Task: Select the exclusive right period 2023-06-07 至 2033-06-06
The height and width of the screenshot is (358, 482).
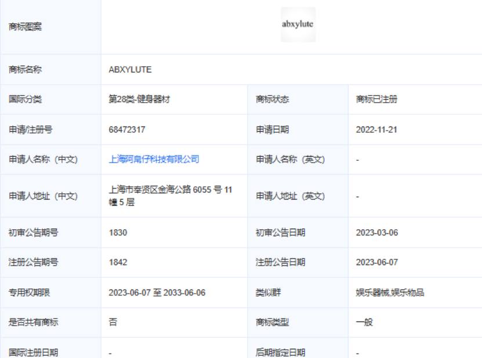Action: coord(157,292)
